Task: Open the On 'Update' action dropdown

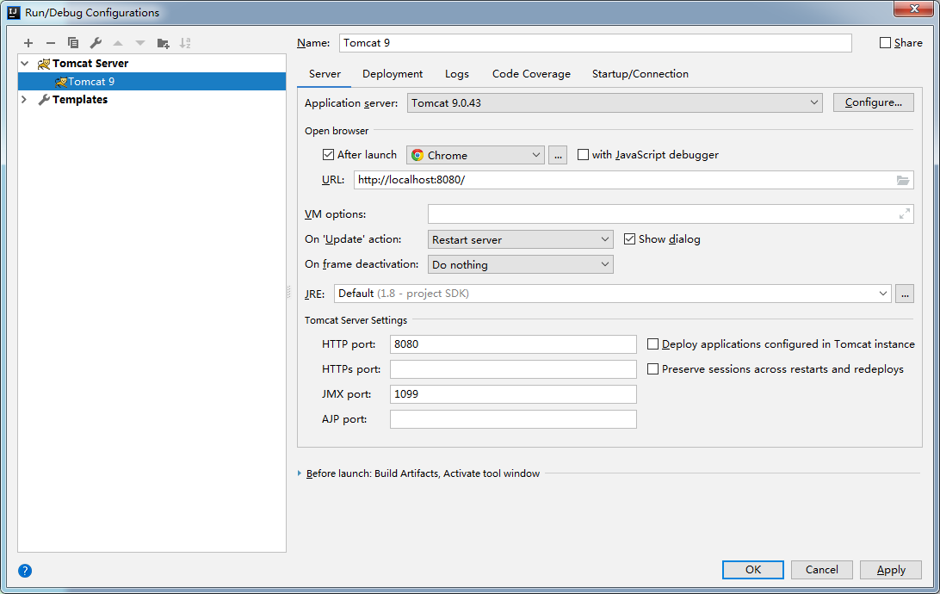Action: pos(520,239)
